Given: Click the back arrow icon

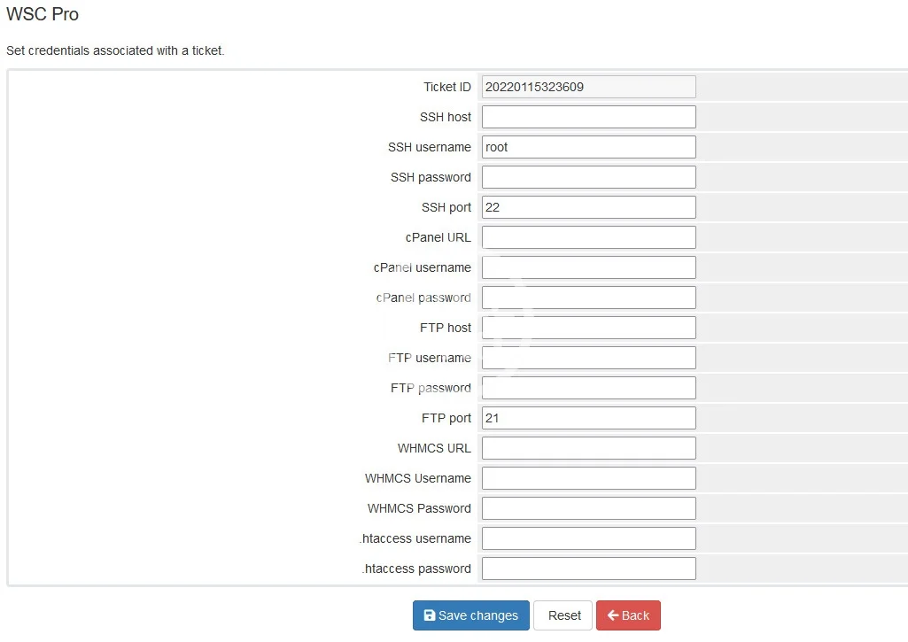Looking at the screenshot, I should pos(612,615).
